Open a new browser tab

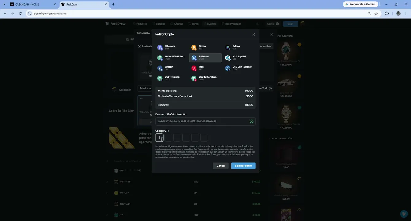click(x=114, y=4)
